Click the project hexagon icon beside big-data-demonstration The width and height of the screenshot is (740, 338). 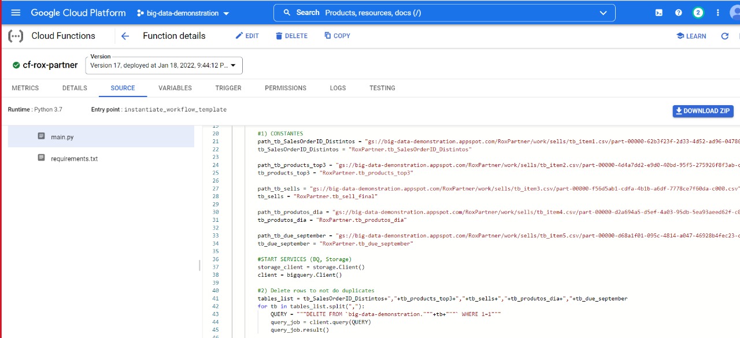140,13
